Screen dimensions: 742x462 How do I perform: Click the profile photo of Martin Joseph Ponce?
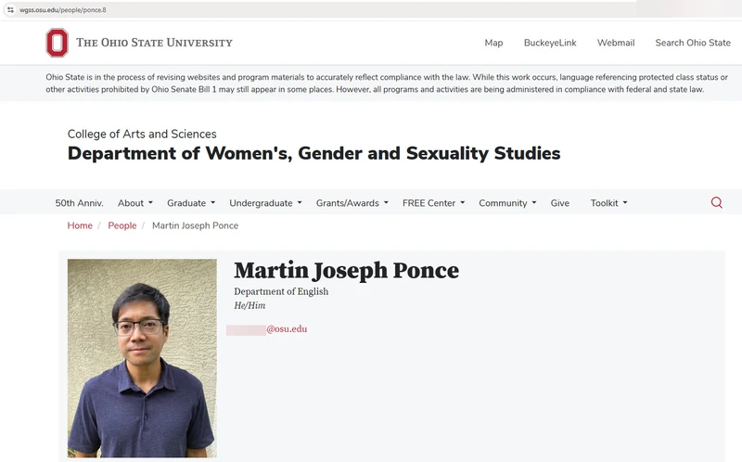click(x=142, y=358)
